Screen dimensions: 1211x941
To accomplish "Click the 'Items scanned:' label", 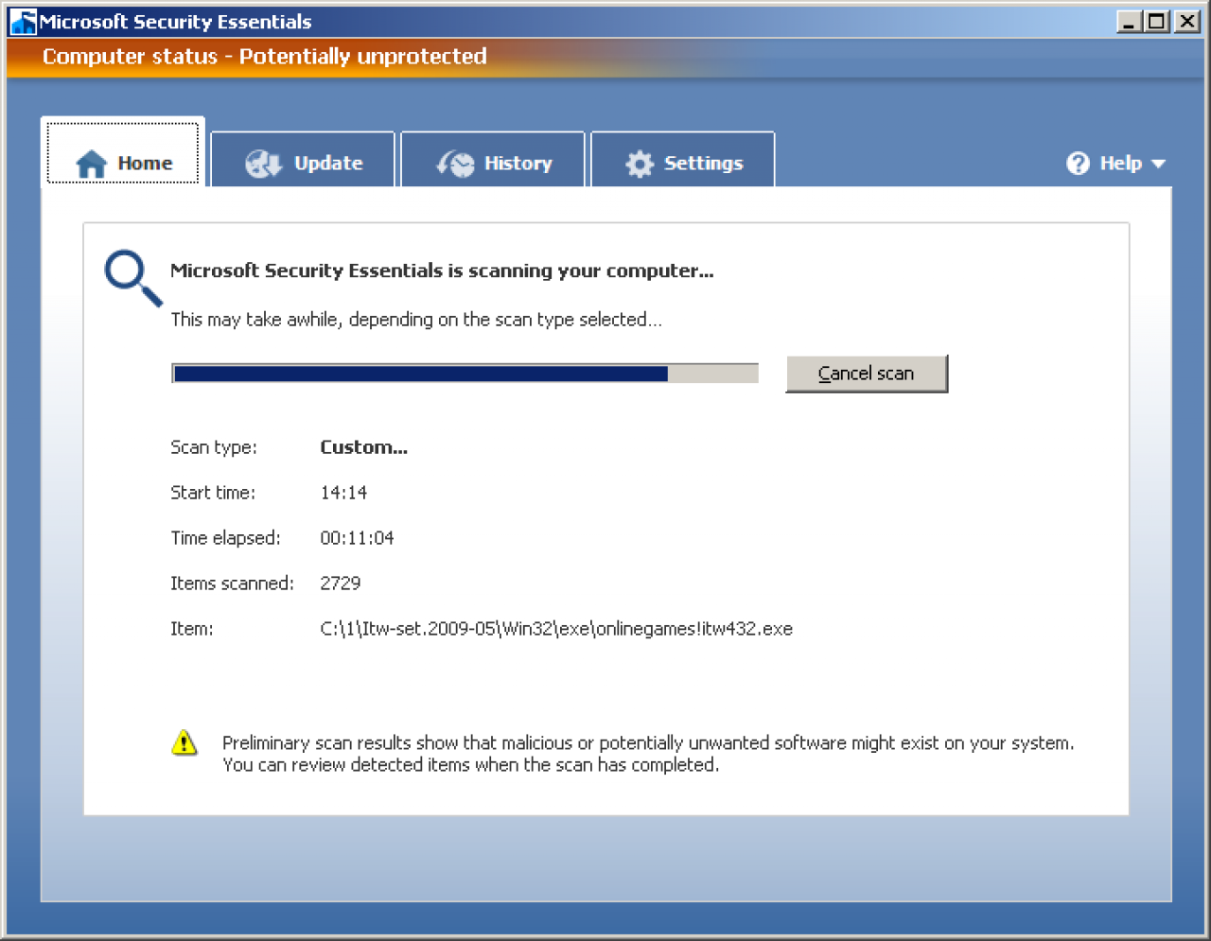I will pos(232,584).
